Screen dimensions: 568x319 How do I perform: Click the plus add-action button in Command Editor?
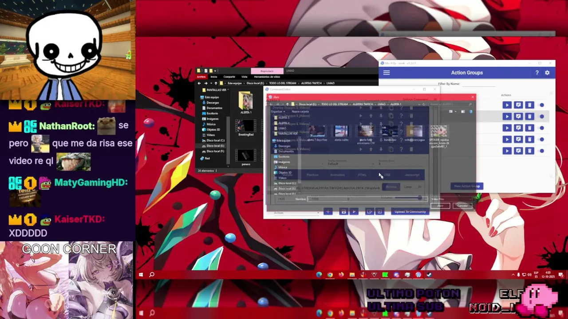(328, 212)
